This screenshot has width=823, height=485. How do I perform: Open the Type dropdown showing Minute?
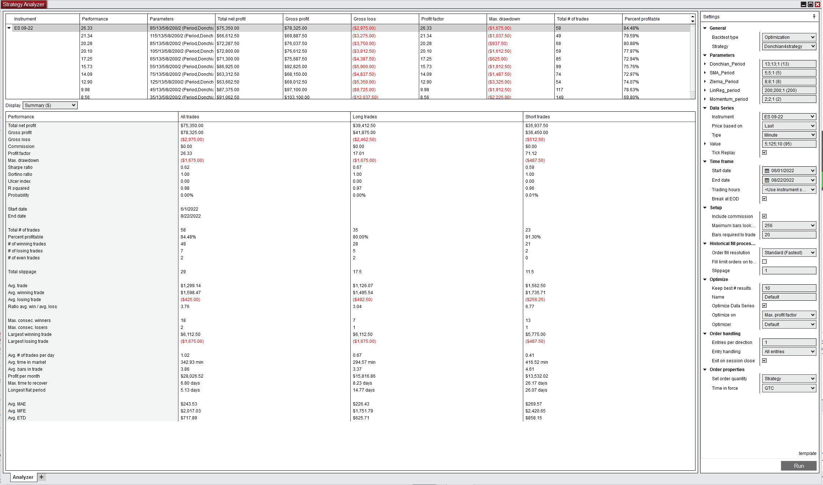[789, 135]
